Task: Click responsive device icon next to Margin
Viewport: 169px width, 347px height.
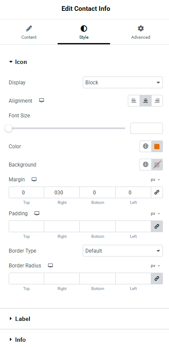Action: click(x=34, y=180)
